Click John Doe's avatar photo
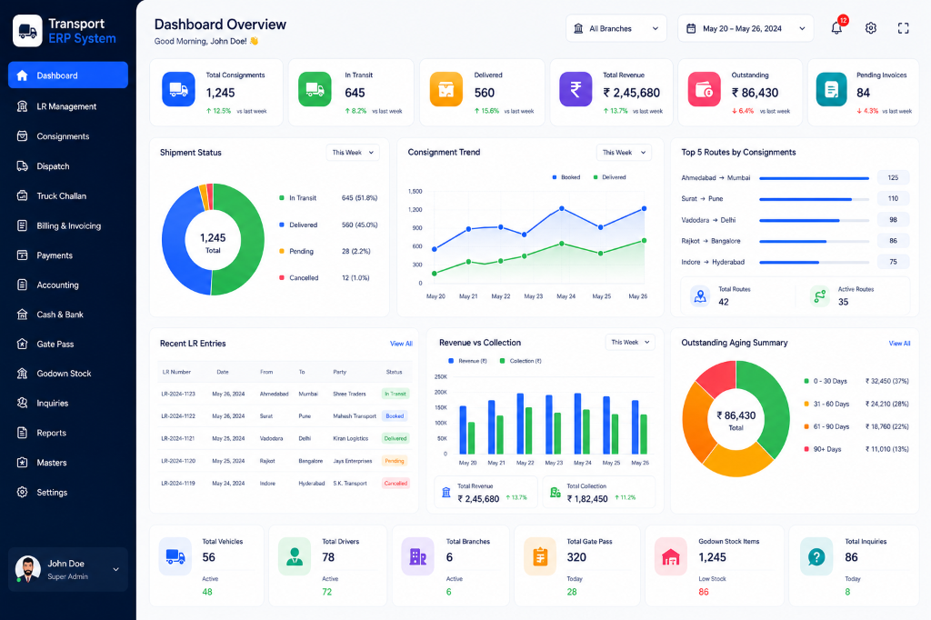 pos(27,569)
